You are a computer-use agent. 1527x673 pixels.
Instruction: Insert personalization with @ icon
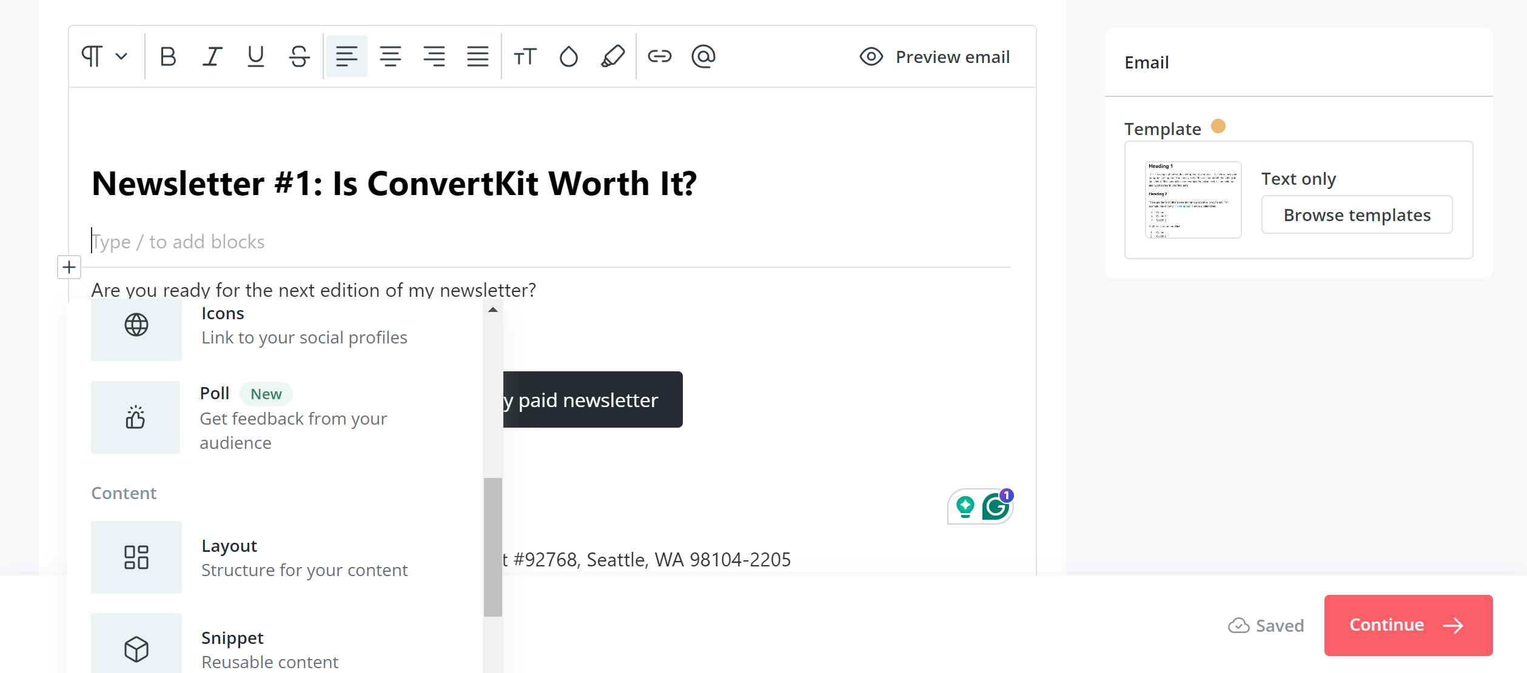[703, 56]
